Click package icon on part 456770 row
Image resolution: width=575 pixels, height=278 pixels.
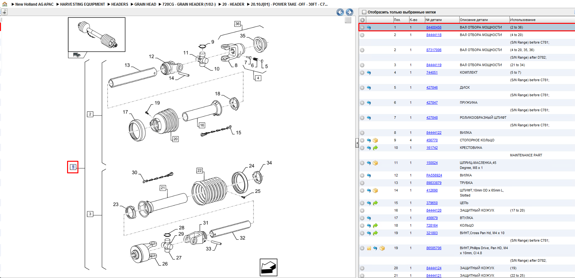coord(375,140)
